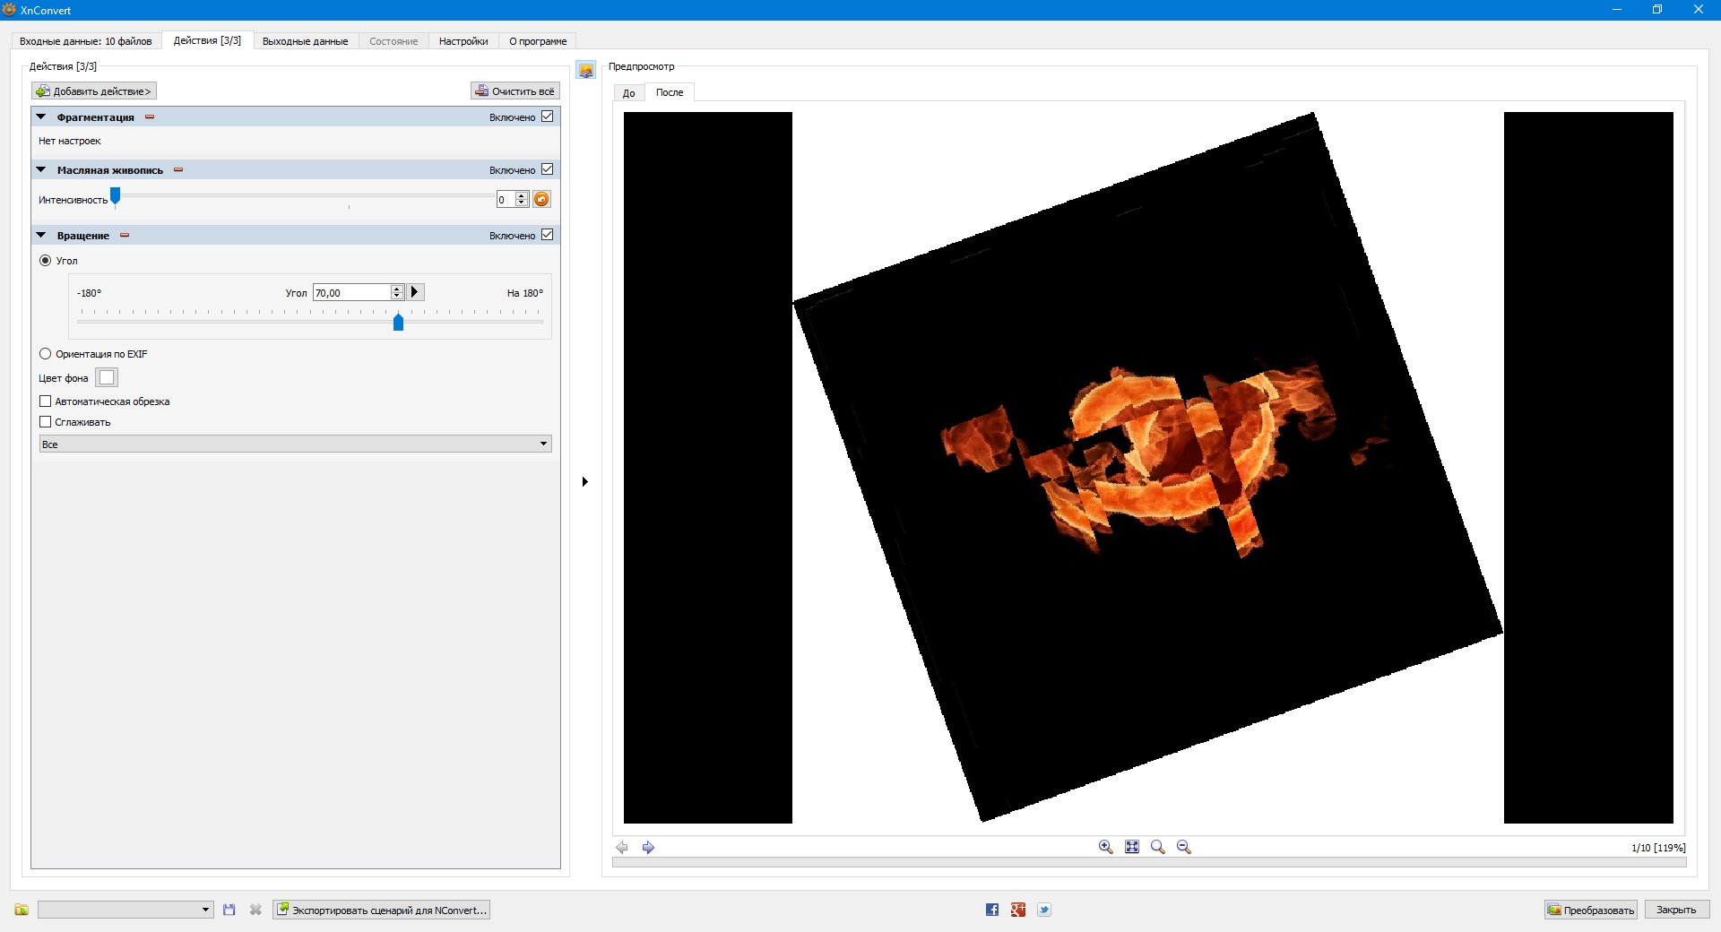Switch to Выходные данные tab

[x=305, y=41]
